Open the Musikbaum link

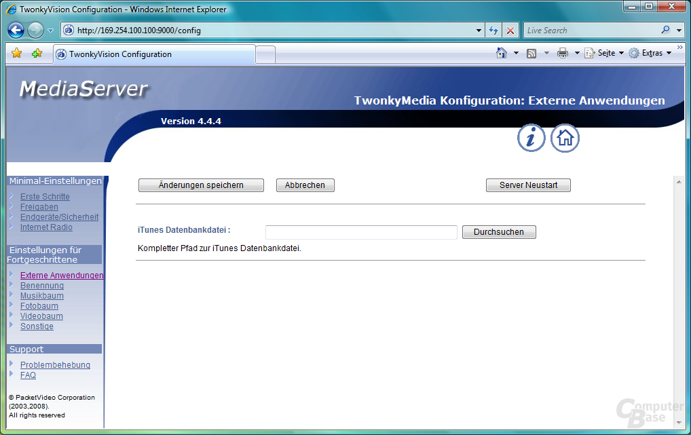tap(42, 295)
